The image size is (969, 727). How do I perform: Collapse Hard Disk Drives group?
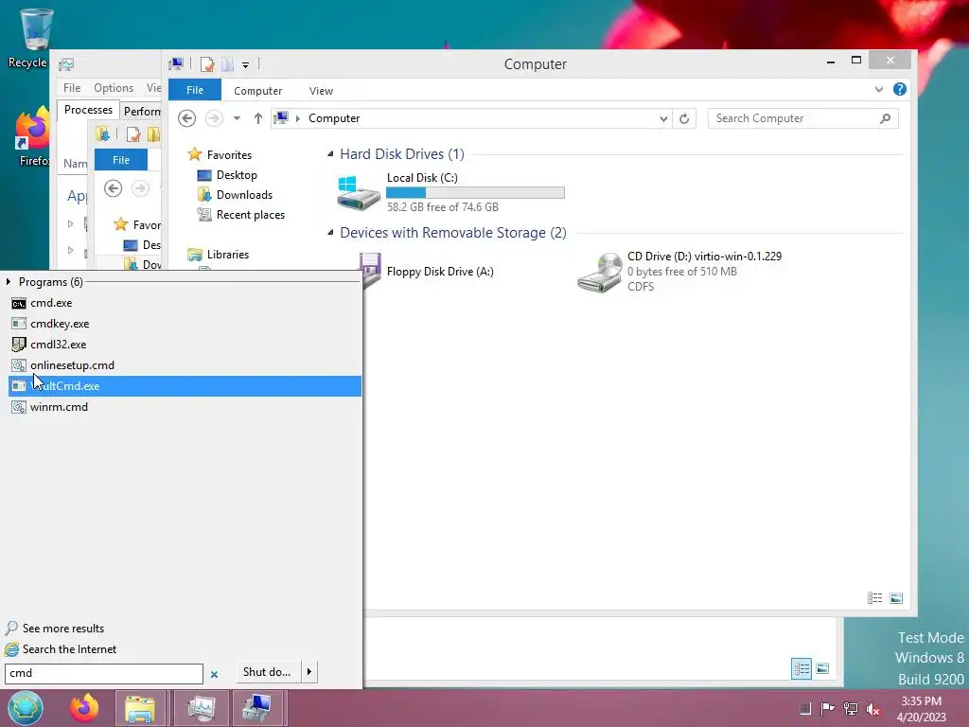coord(330,154)
